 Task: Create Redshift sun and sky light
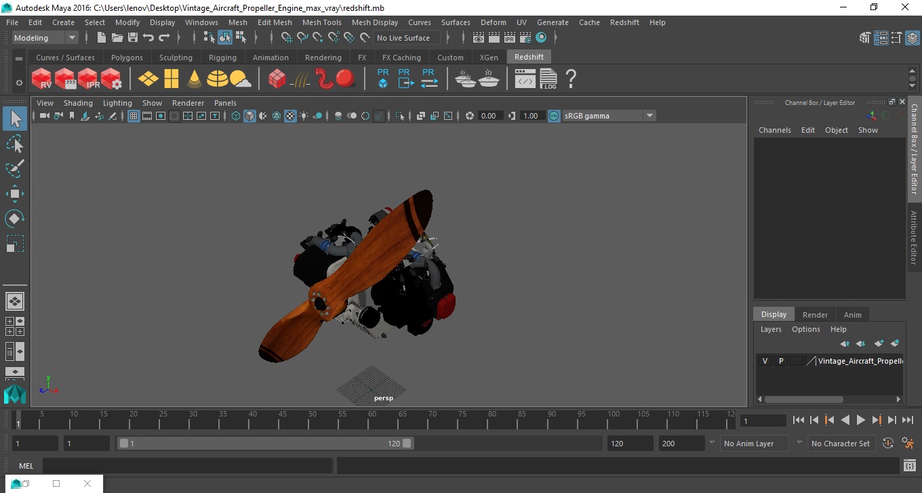point(240,80)
